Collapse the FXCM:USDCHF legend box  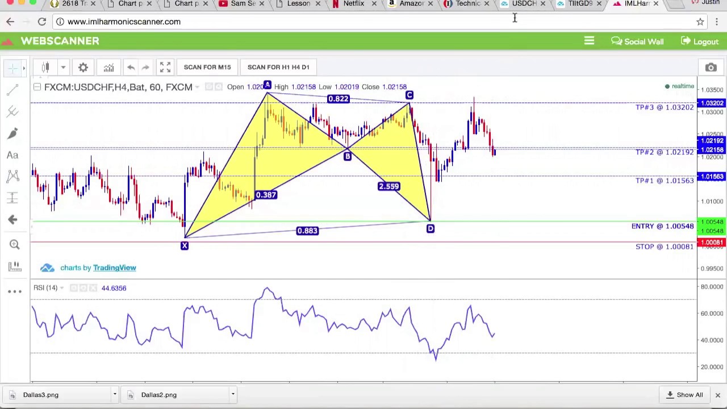pos(37,87)
